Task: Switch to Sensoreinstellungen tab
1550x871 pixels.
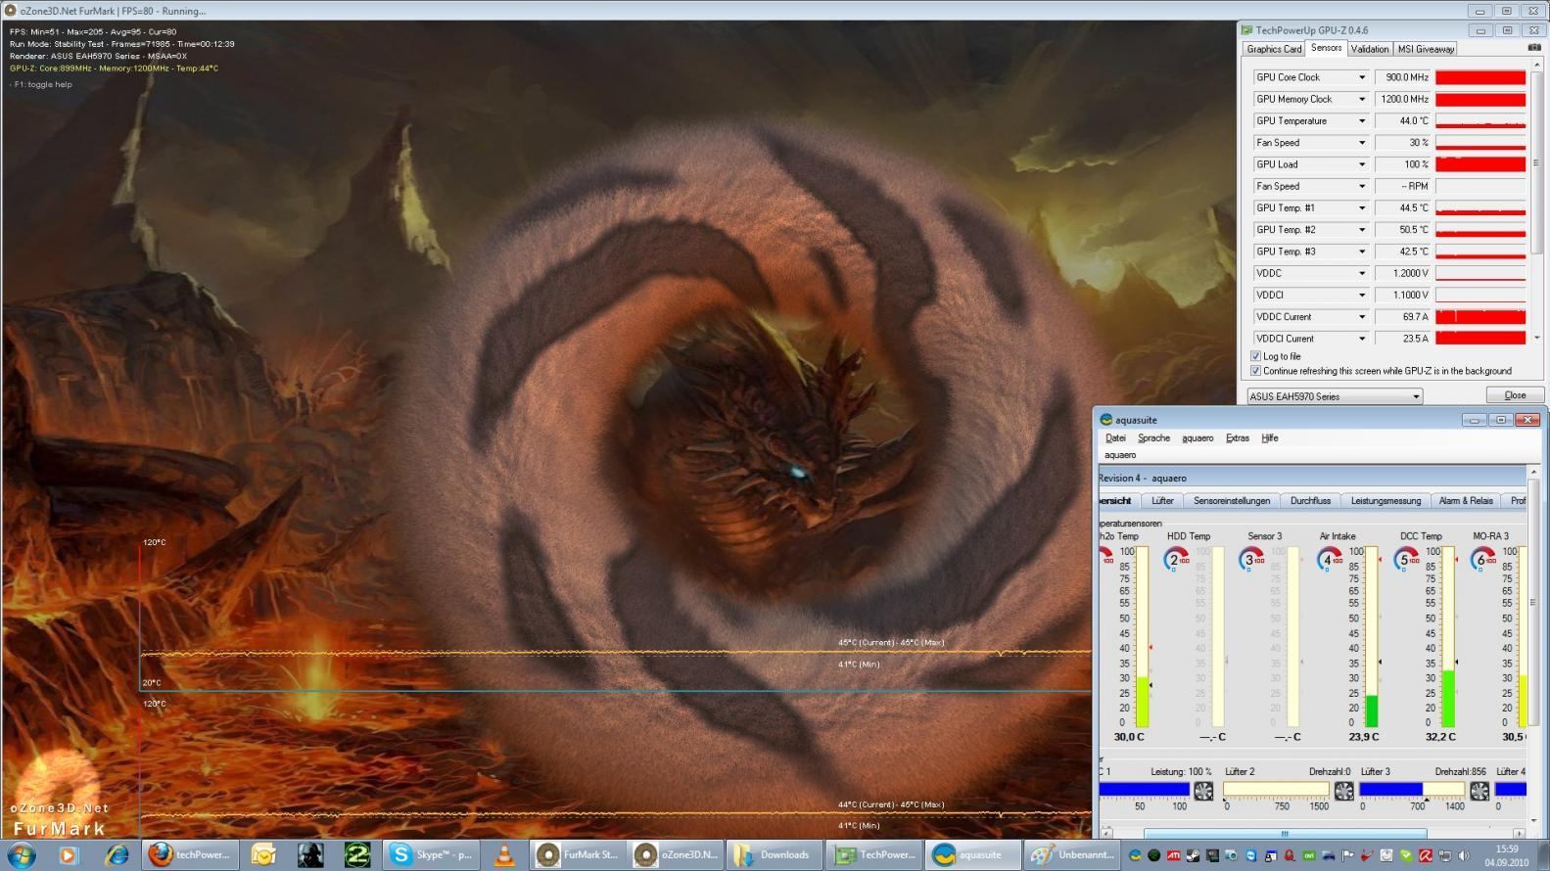Action: 1231,500
